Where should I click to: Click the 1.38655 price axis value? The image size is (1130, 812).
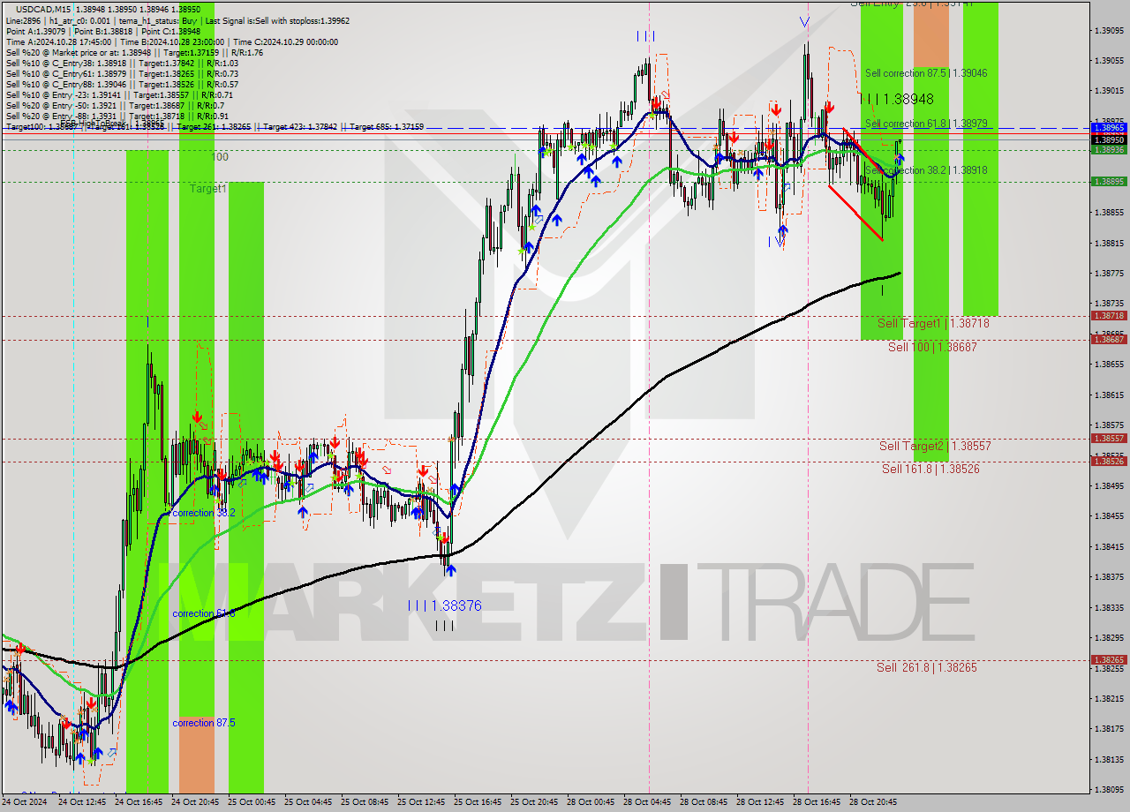[x=1110, y=365]
